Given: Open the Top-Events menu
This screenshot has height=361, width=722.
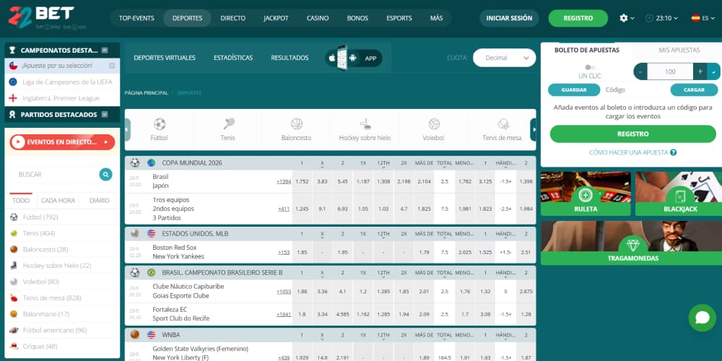Looking at the screenshot, I should click(x=136, y=19).
